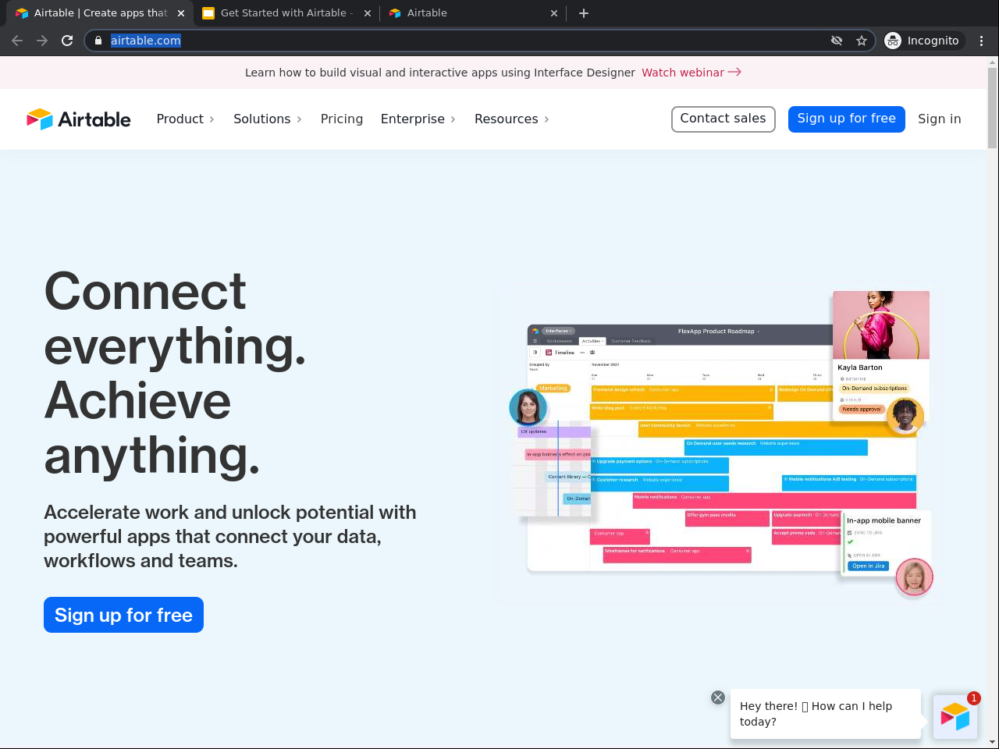The height and width of the screenshot is (749, 999).
Task: Close the third tab titled 'Airtable'
Action: tap(554, 13)
